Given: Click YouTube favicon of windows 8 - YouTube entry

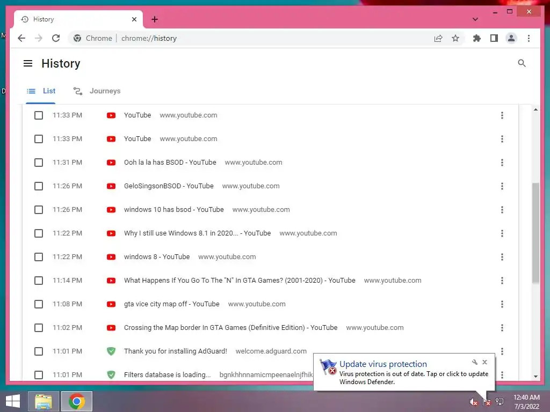Looking at the screenshot, I should (111, 257).
